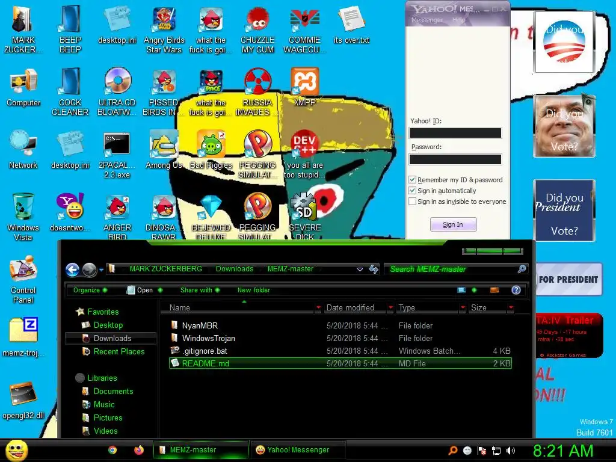Image resolution: width=616 pixels, height=462 pixels.
Task: Open the BEJEWED DELUXE diamond icon
Action: tap(211, 217)
